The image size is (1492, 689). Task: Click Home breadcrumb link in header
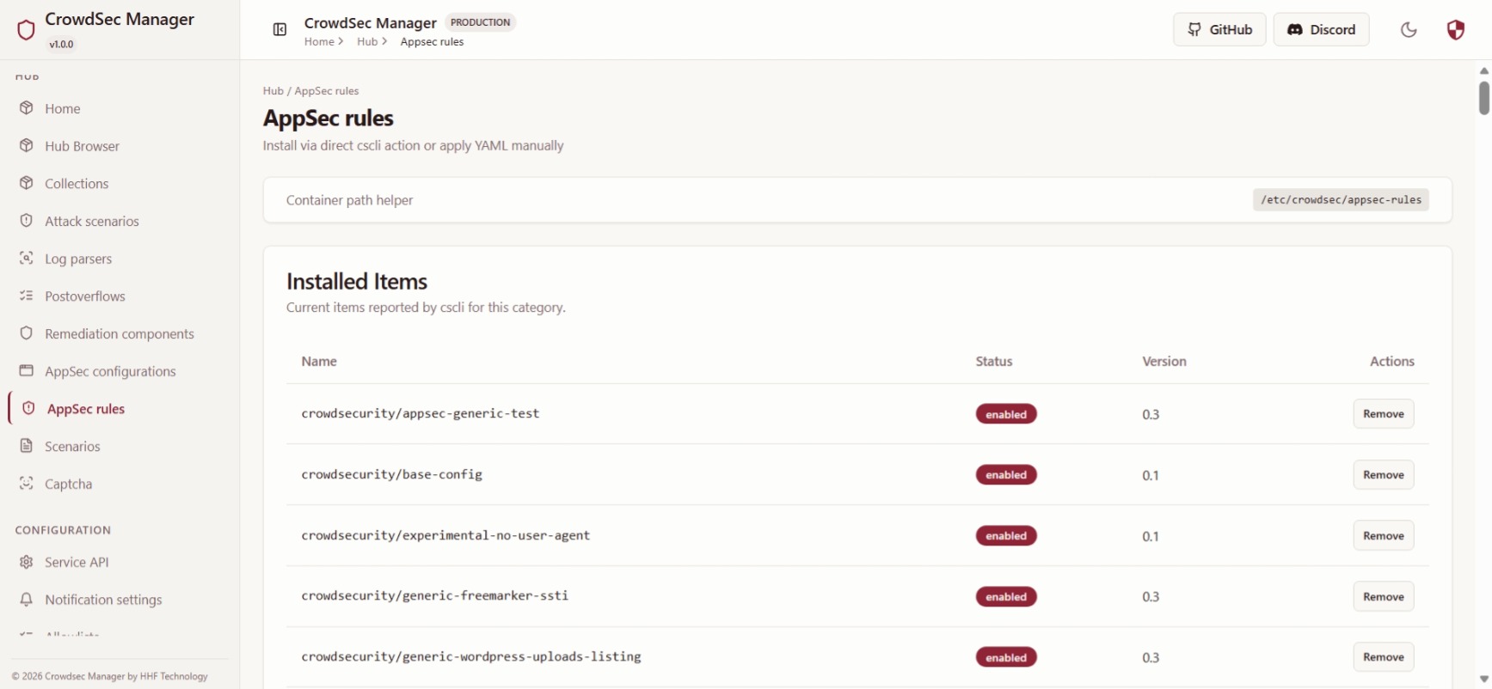click(319, 41)
